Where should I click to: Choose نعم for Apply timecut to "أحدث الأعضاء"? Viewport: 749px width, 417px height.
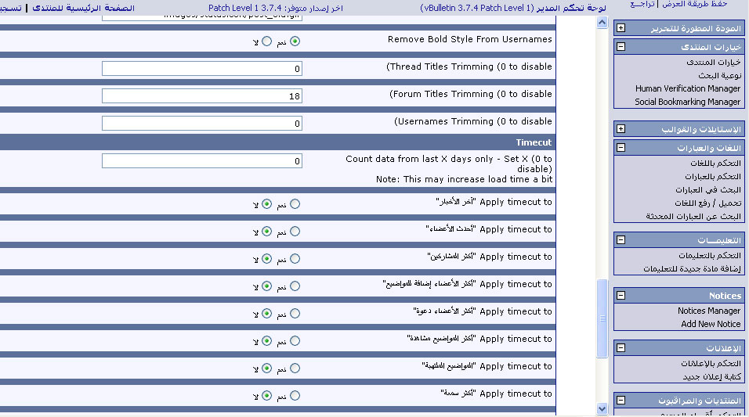pyautogui.click(x=295, y=232)
